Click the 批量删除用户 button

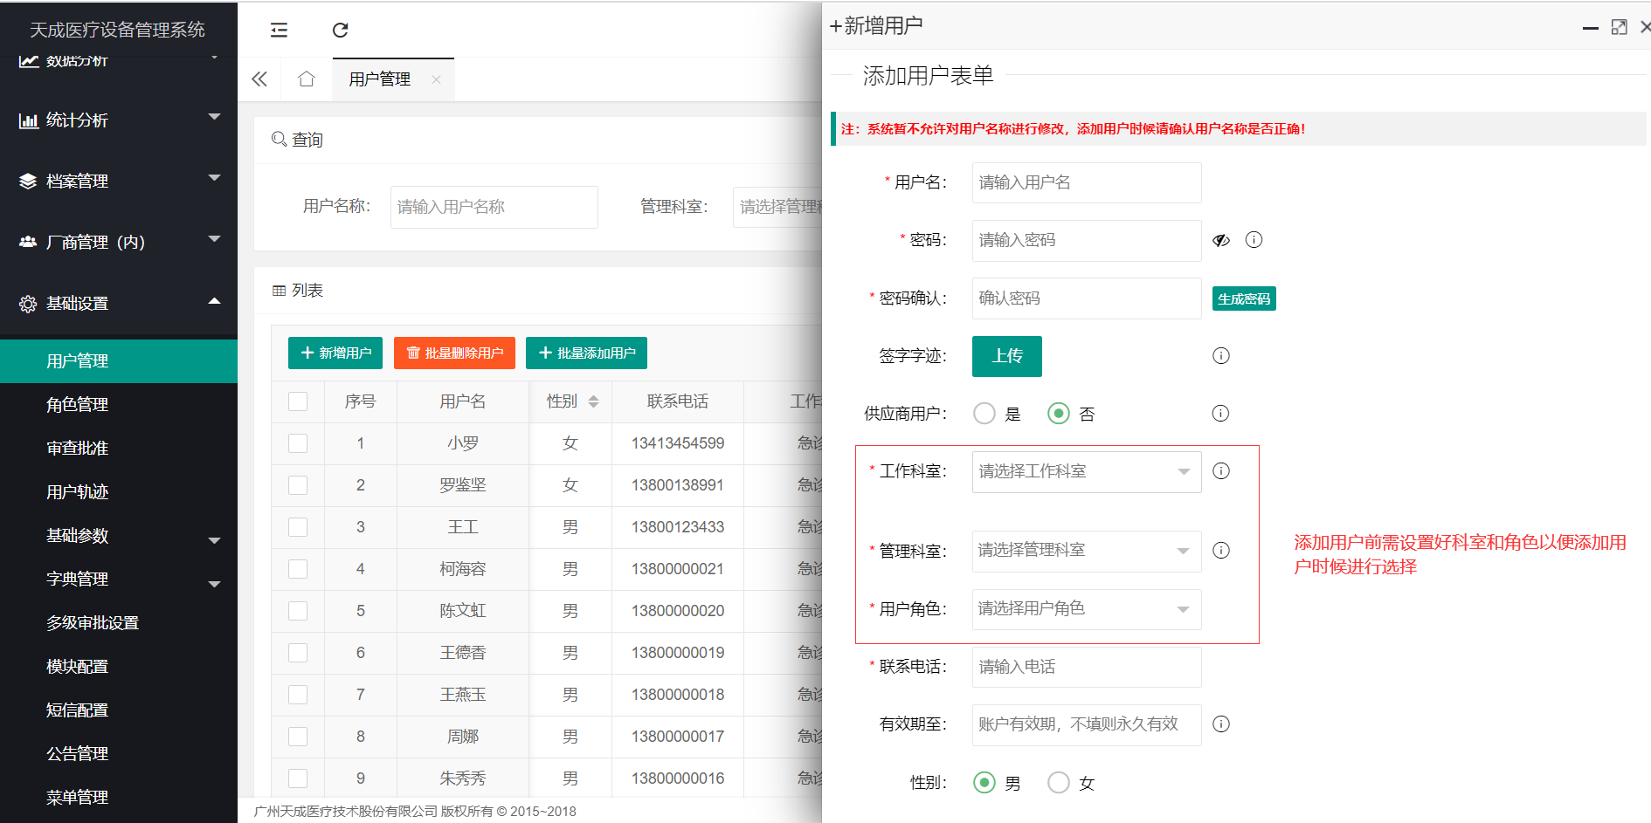point(454,353)
